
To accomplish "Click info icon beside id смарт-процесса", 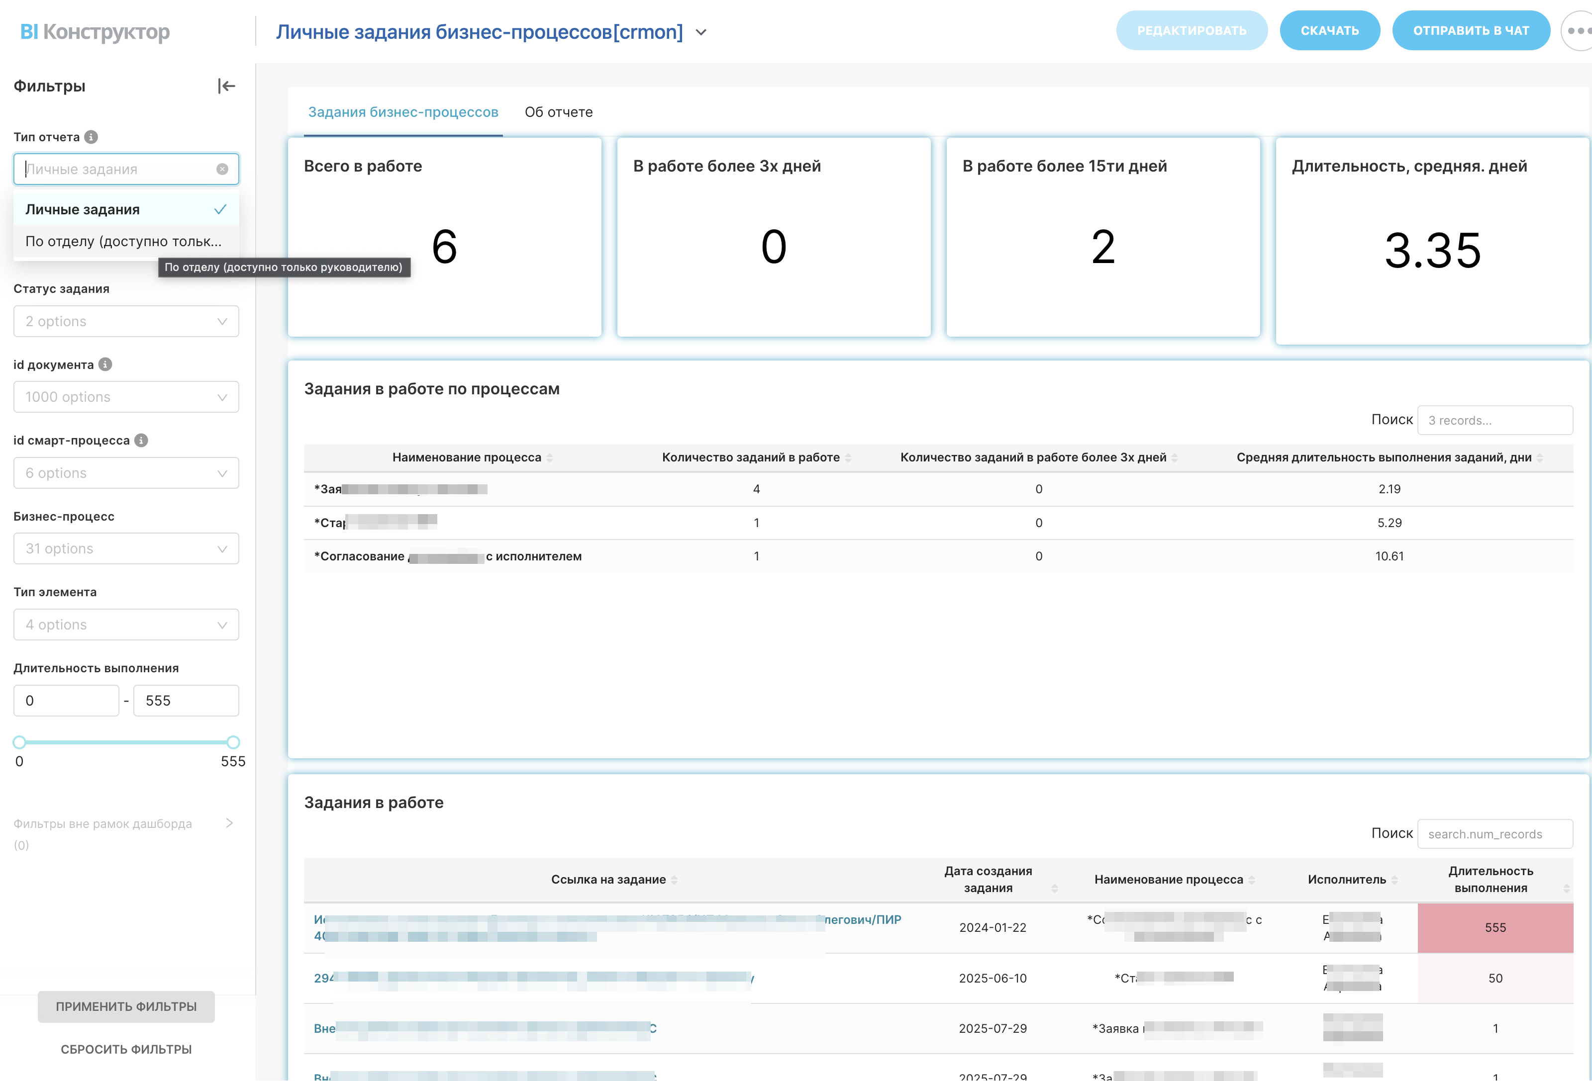I will click(141, 440).
